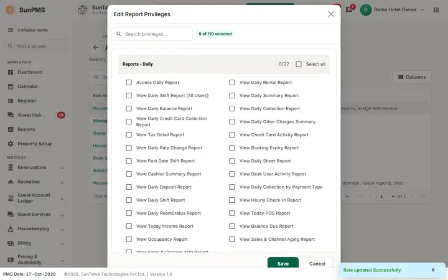Expand the Reservations module chevron
The image size is (448, 280).
tap(62, 168)
